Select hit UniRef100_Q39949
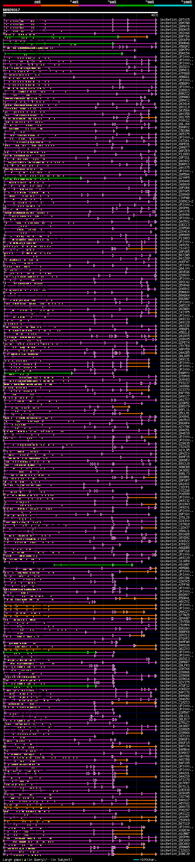 click(175, 194)
